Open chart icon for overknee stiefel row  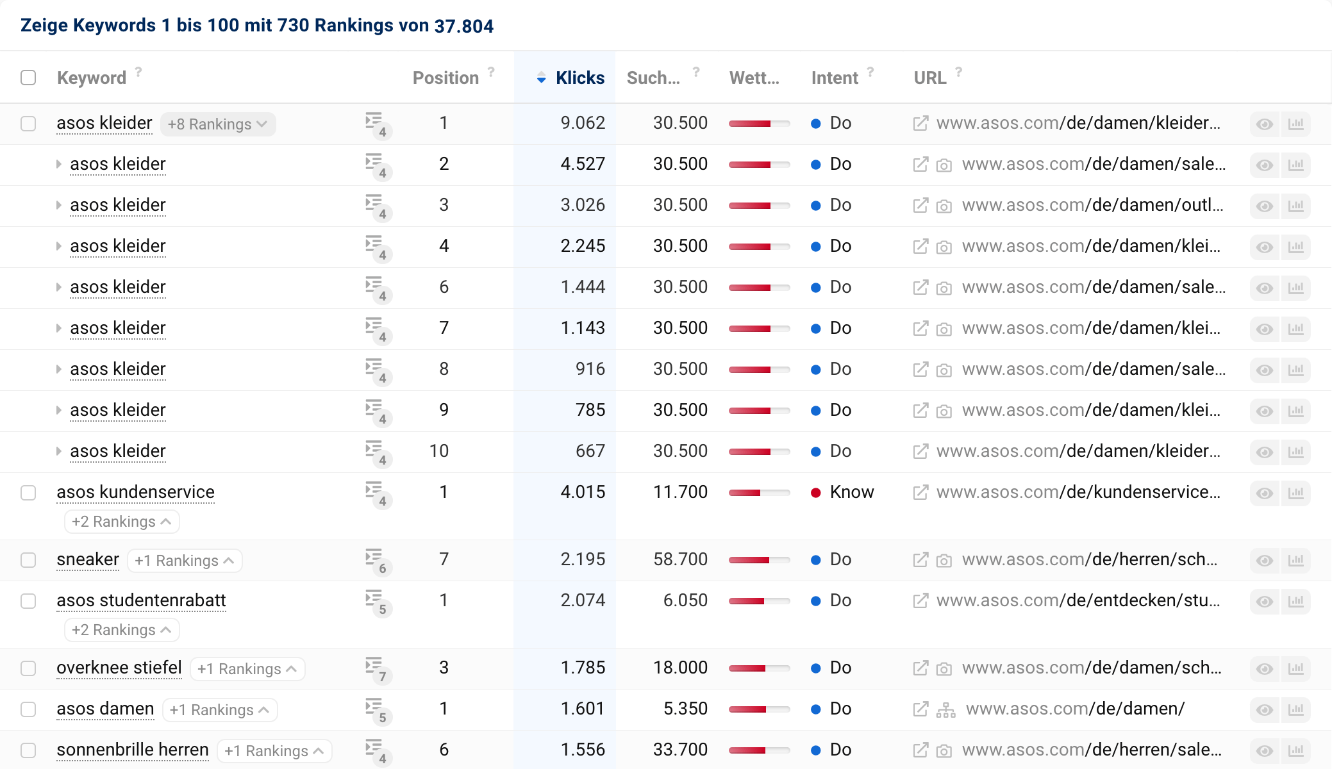pos(1295,668)
